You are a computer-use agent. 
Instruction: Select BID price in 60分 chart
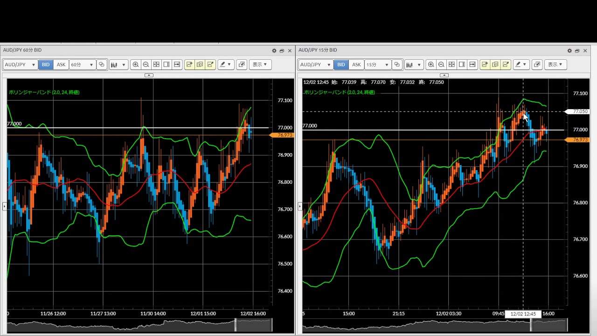tap(46, 64)
